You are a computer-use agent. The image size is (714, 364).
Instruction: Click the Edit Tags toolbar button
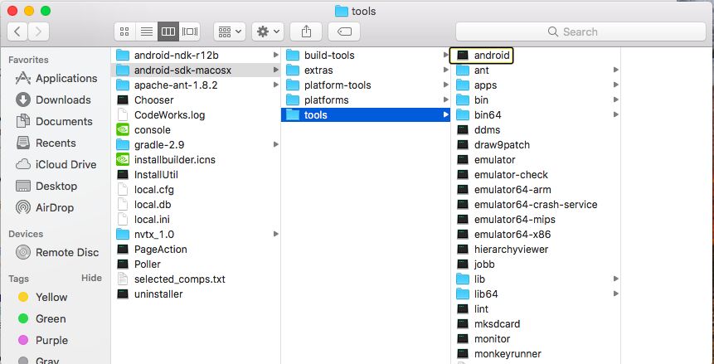344,32
